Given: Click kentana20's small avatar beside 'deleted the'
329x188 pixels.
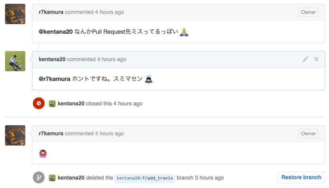Looking at the screenshot, I should click(x=52, y=178).
